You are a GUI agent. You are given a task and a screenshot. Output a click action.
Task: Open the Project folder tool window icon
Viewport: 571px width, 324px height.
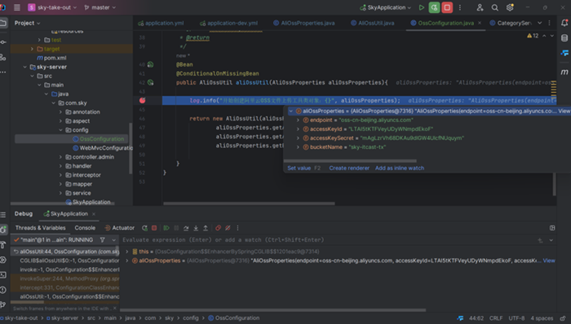(x=3, y=23)
